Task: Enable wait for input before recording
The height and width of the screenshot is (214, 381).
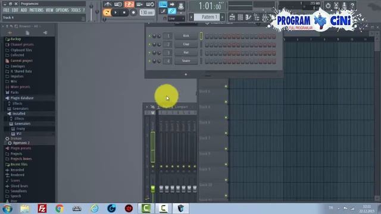Action: pyautogui.click(x=118, y=4)
